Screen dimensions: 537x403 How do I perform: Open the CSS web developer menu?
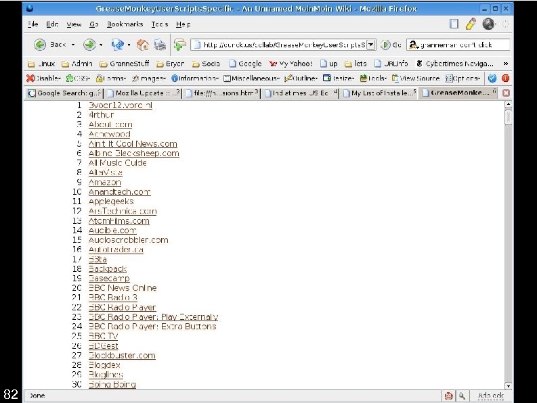[78, 78]
